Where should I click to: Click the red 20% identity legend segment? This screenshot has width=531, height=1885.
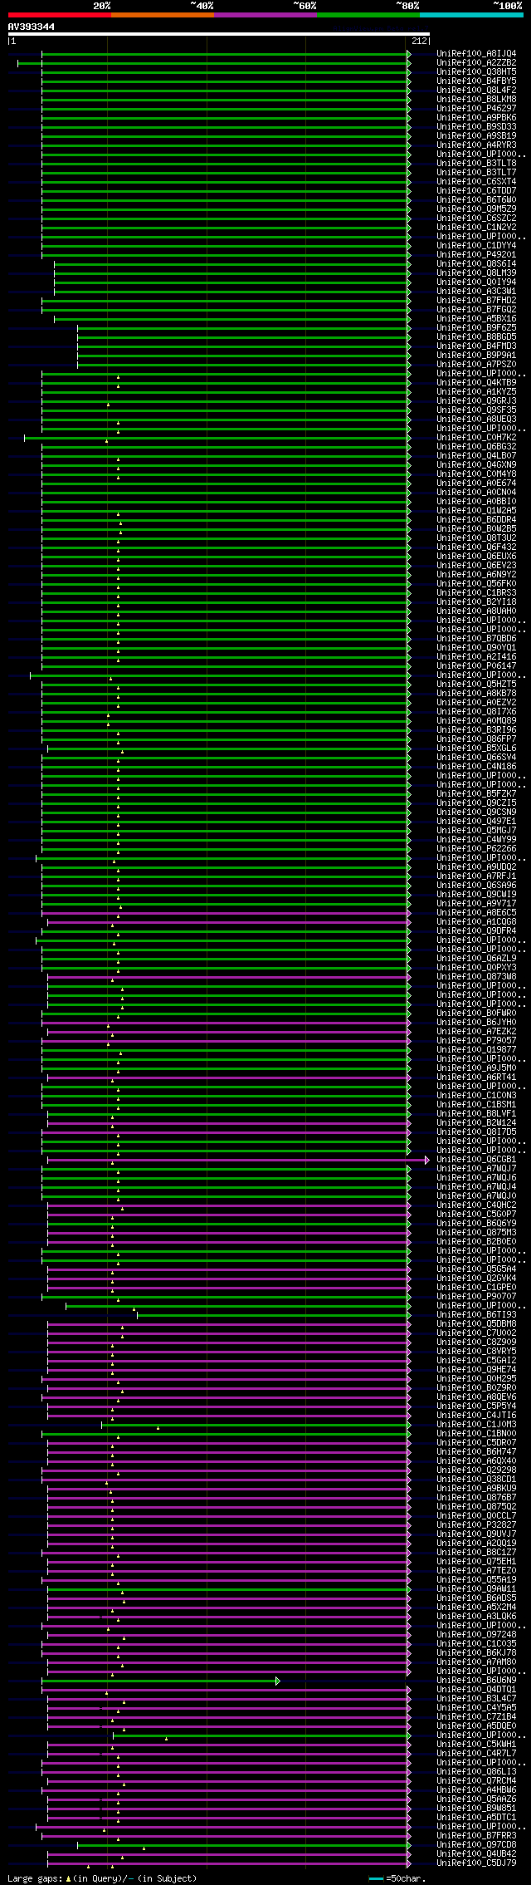[60, 15]
